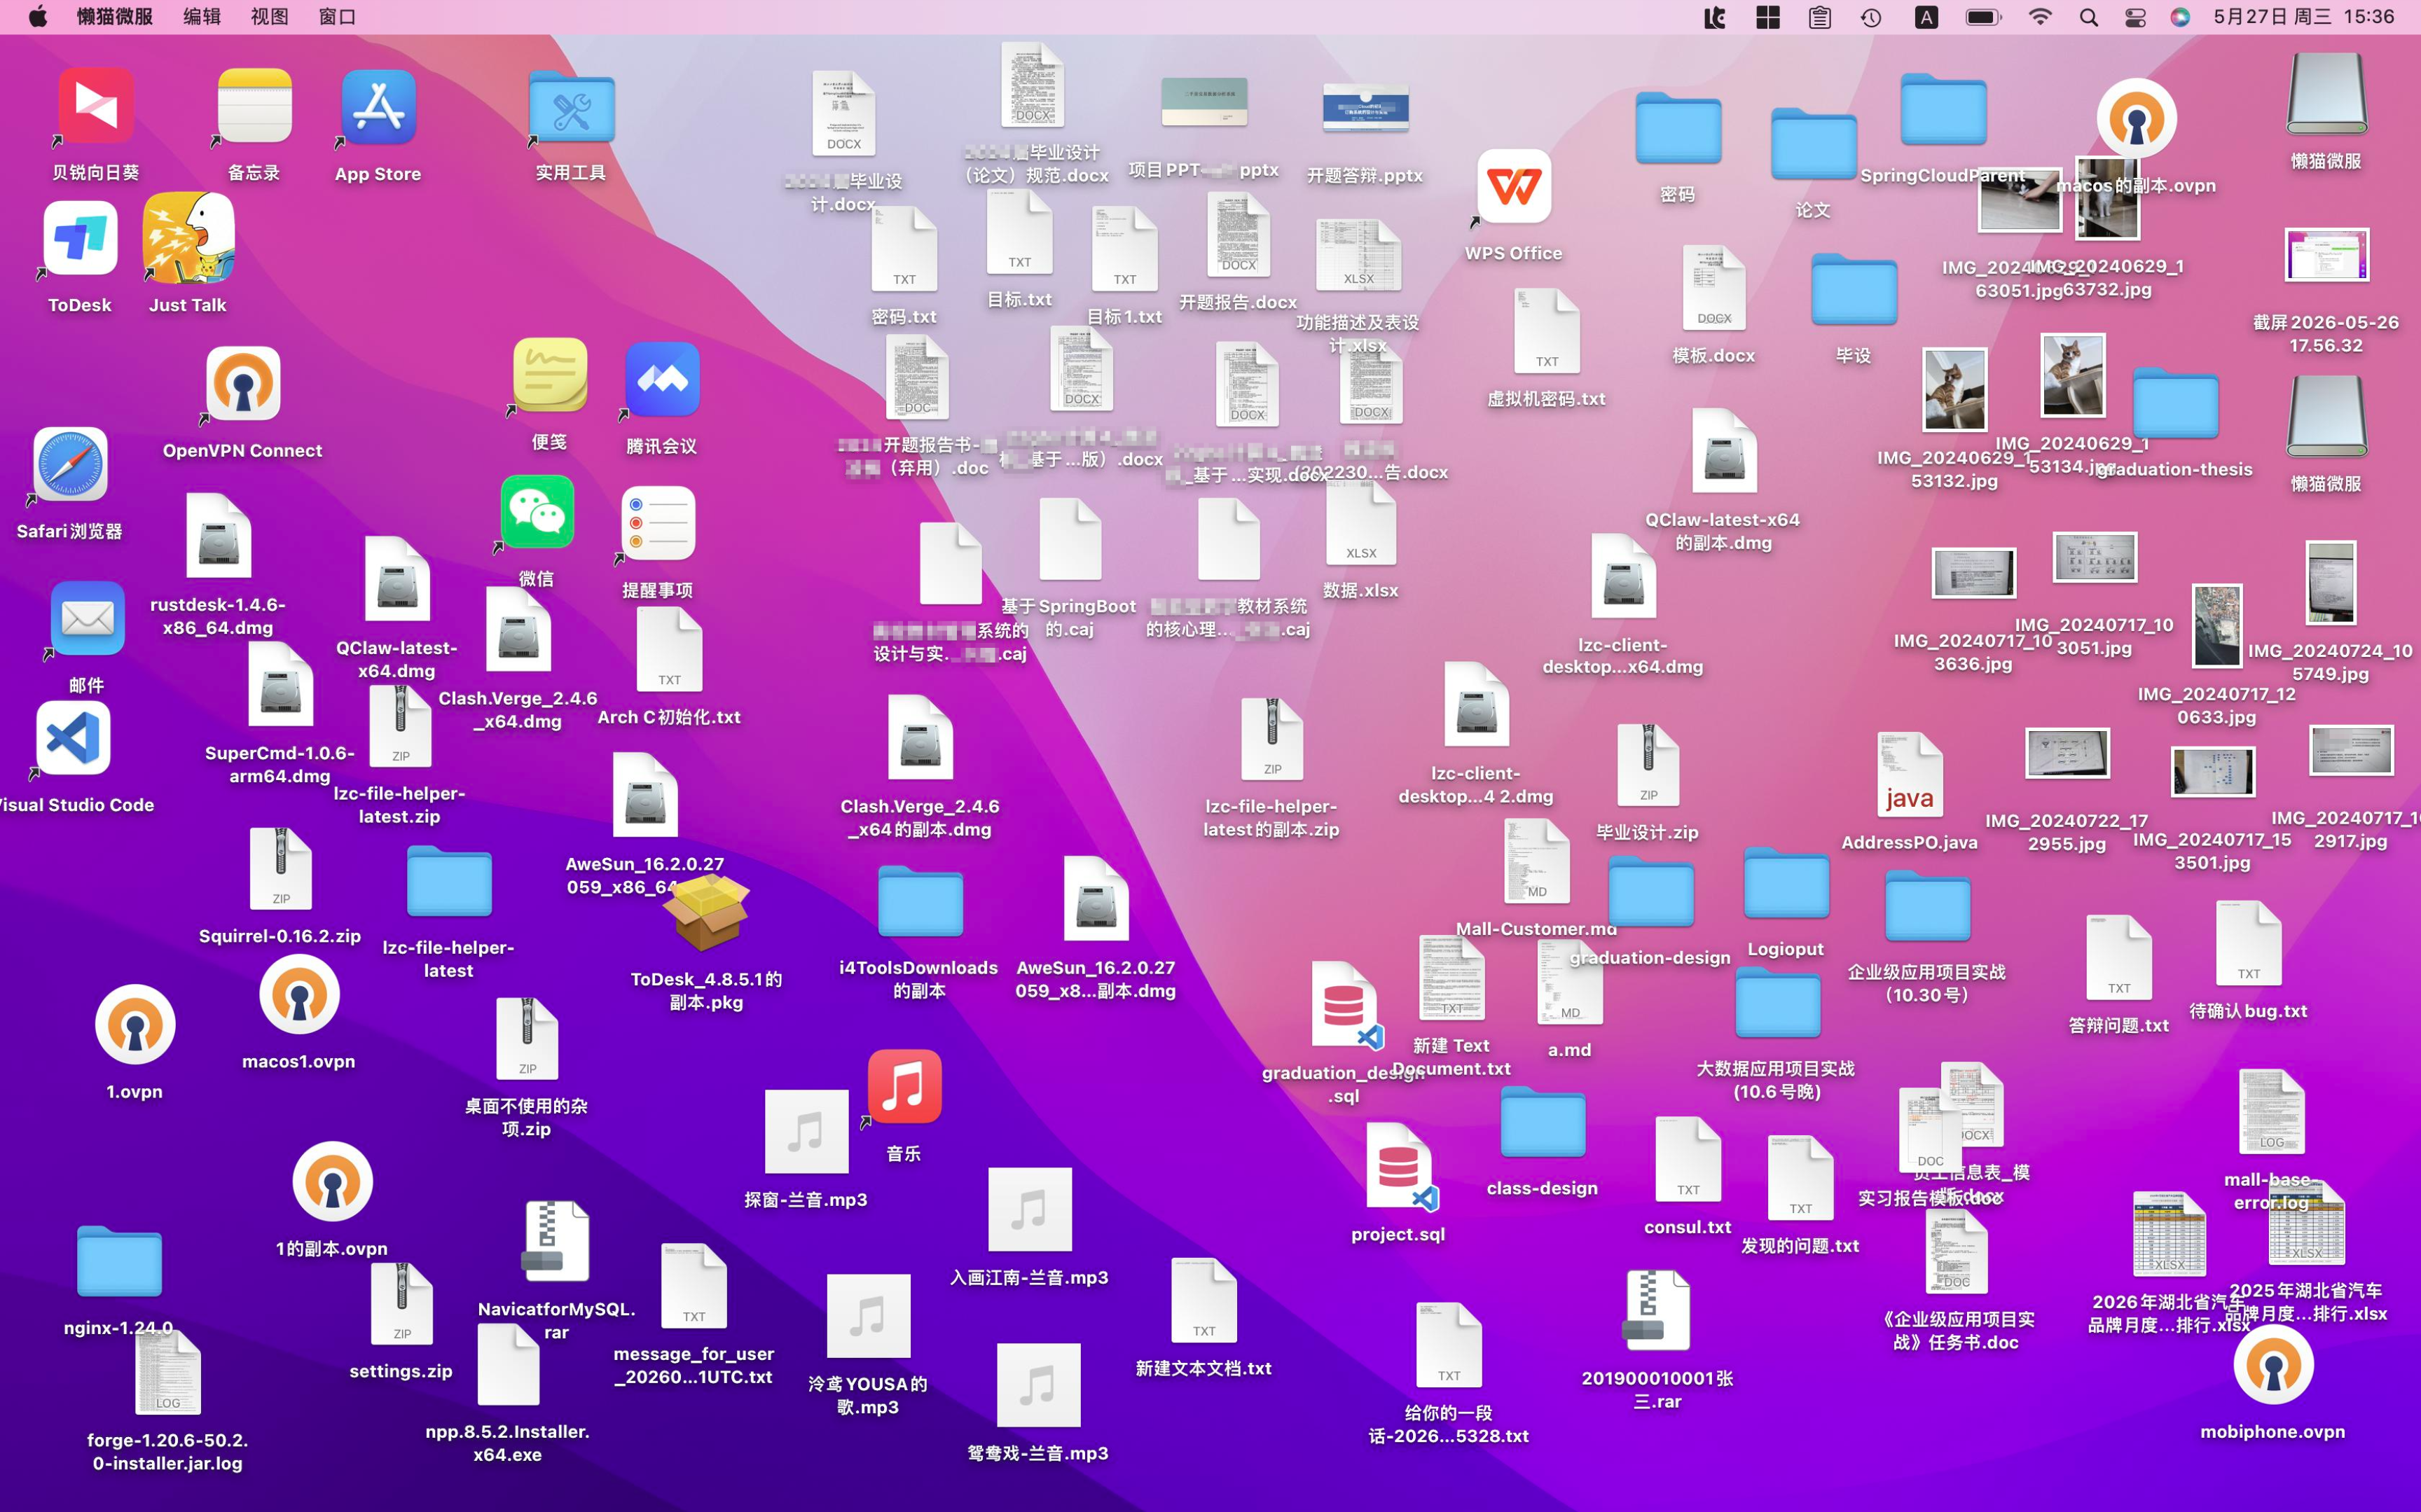Open the 懒猫微服 application menu
This screenshot has width=2421, height=1512.
(x=115, y=17)
